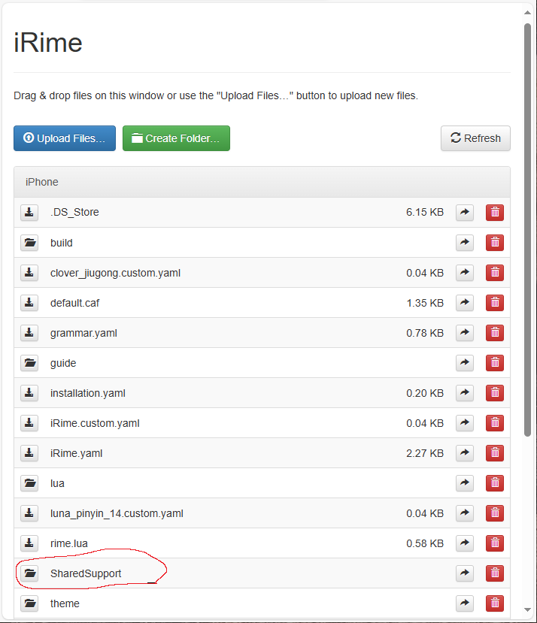Download the .DS_Store file

[29, 212]
